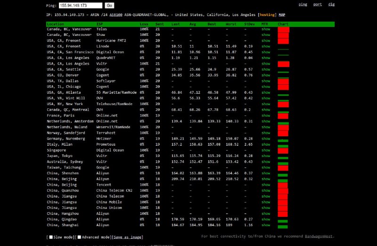Click the red chart bar for Singapore
The height and width of the screenshot is (246, 377).
coord(283,151)
